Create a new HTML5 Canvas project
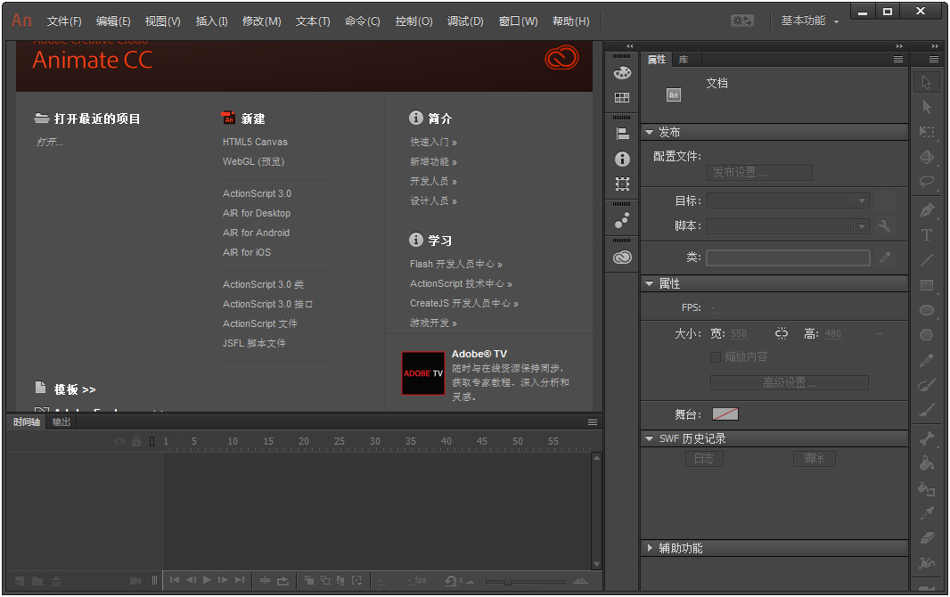 coord(255,141)
